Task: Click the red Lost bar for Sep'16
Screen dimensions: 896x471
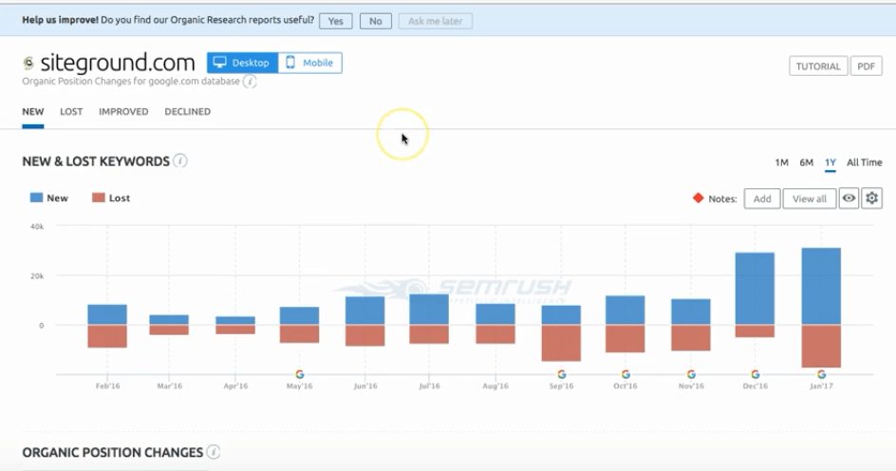Action: (x=561, y=343)
